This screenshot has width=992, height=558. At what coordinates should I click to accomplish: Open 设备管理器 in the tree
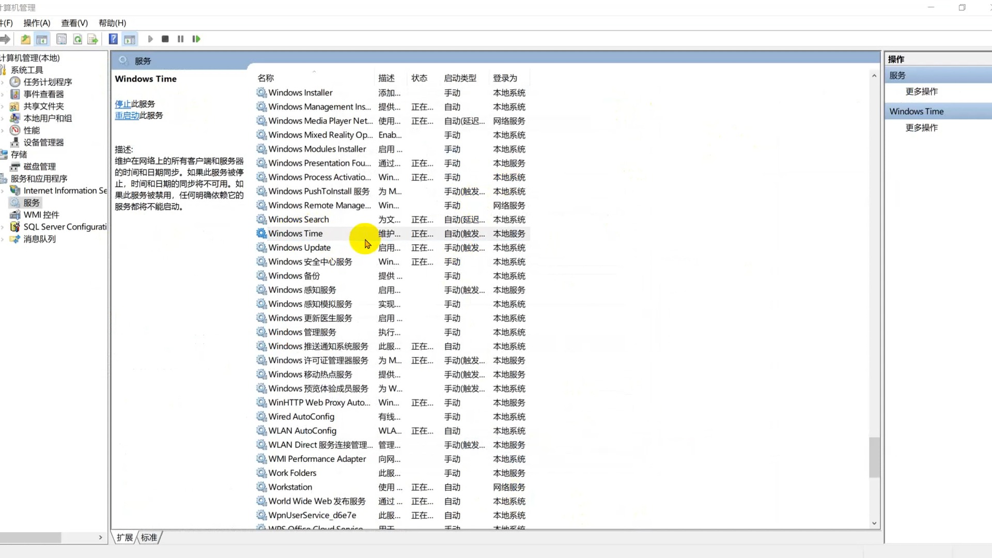coord(43,143)
